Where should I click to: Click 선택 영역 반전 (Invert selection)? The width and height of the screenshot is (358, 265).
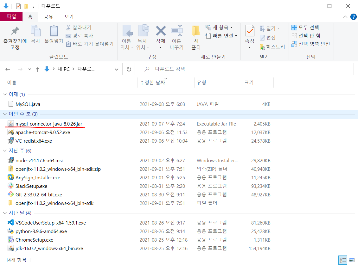coord(311,44)
